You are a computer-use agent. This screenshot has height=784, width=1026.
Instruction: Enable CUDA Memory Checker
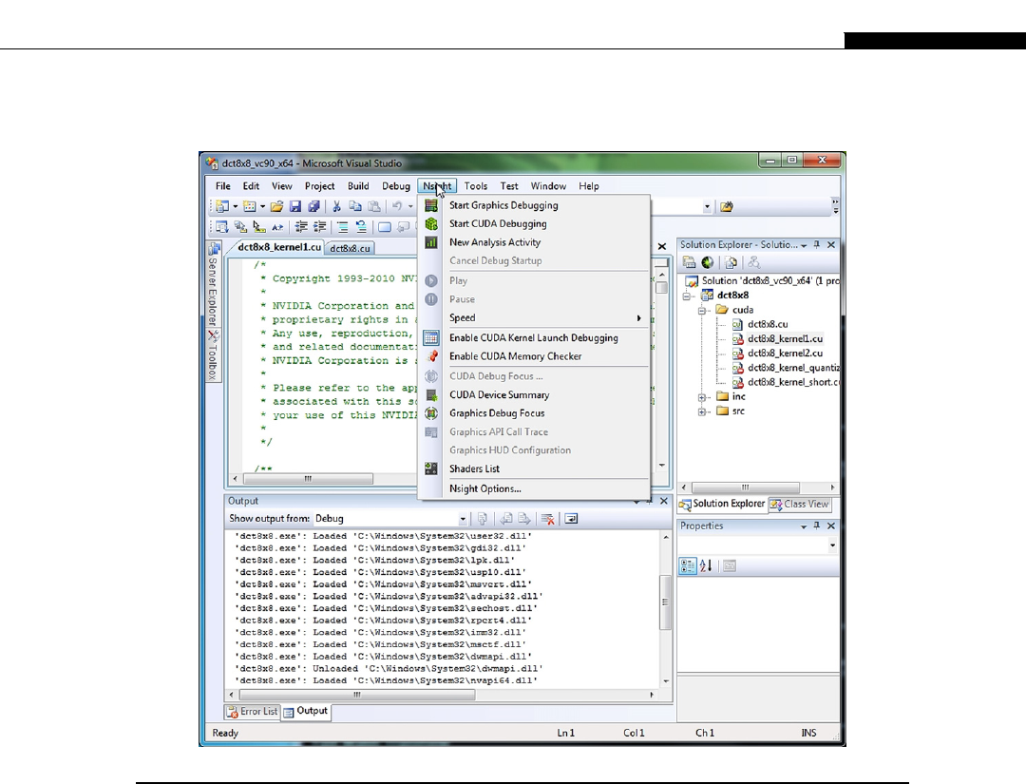pos(535,356)
